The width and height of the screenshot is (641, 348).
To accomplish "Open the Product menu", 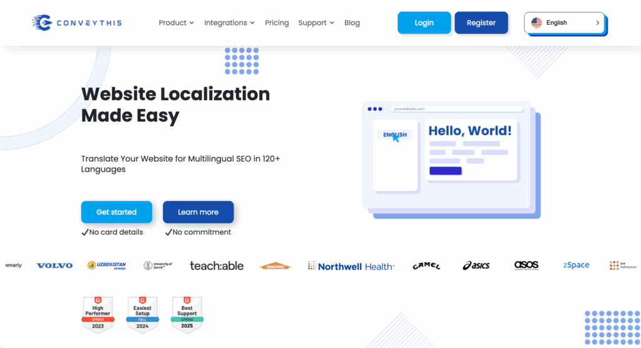I will point(176,23).
